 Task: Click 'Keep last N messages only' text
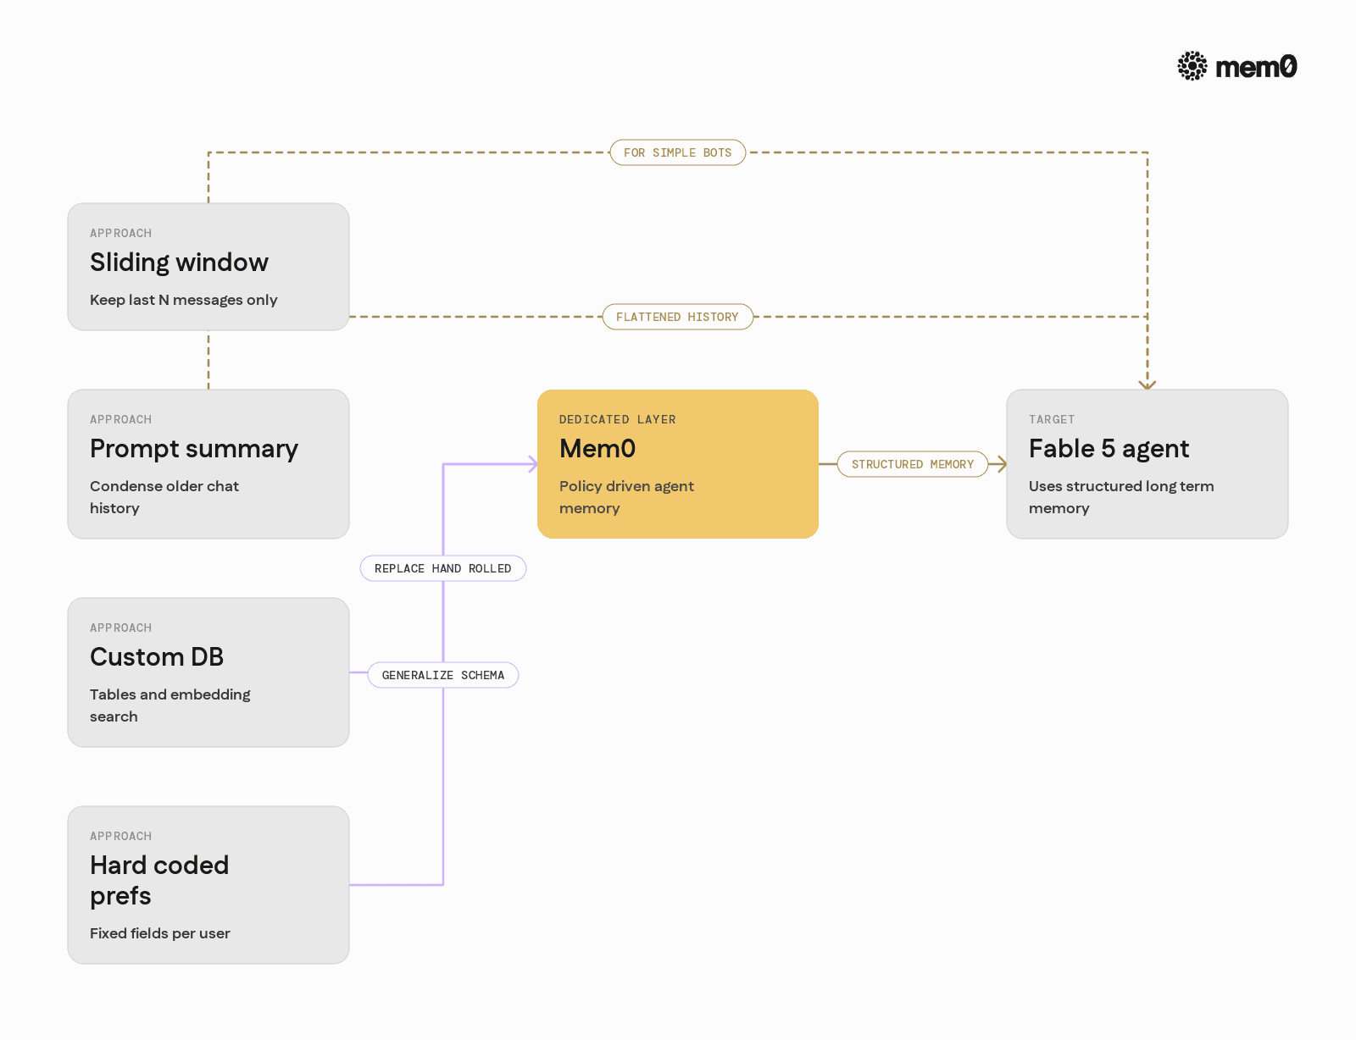tap(184, 300)
